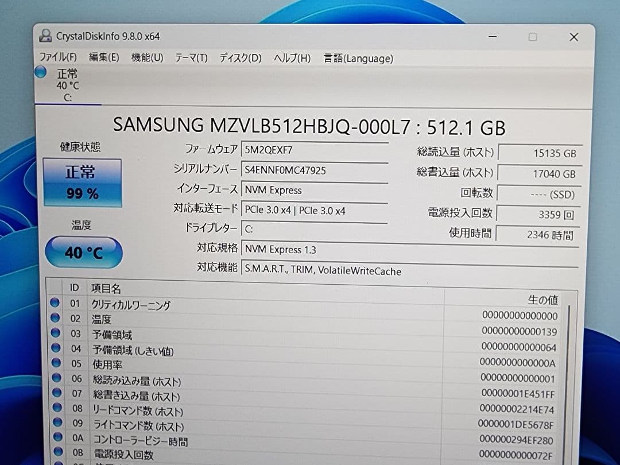Image resolution: width=620 pixels, height=465 pixels.
Task: Click the interface field NVM Express
Action: click(x=315, y=190)
